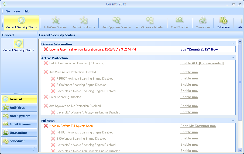Image resolution: width=244 pixels, height=154 pixels.
Task: Select the Anti-Virus sidebar section
Action: (19, 108)
